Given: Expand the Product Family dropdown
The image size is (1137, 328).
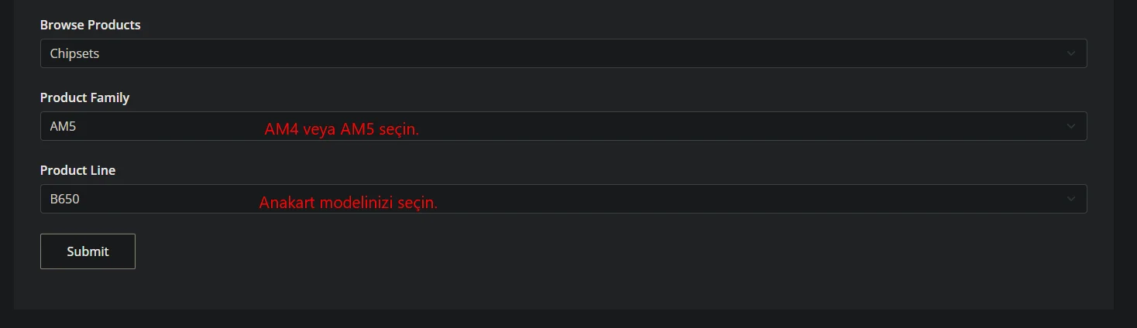Looking at the screenshot, I should pos(563,126).
